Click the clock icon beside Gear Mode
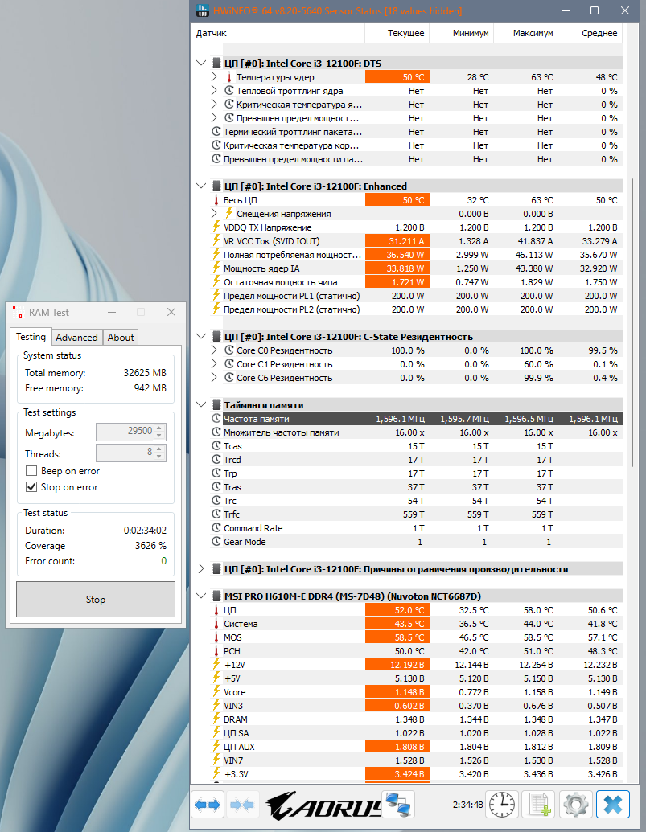This screenshot has width=646, height=832. [216, 541]
